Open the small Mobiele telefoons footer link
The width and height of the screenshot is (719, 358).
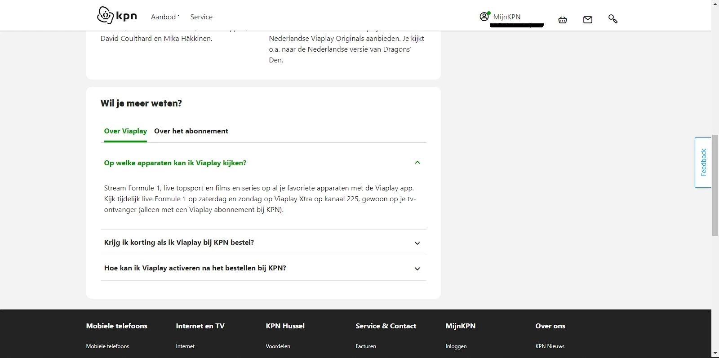click(x=108, y=346)
